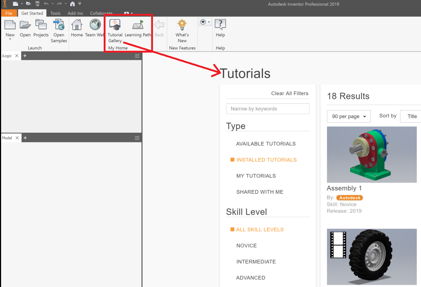Select the Installed Tutorials filter
Image resolution: width=421 pixels, height=287 pixels.
[x=266, y=160]
